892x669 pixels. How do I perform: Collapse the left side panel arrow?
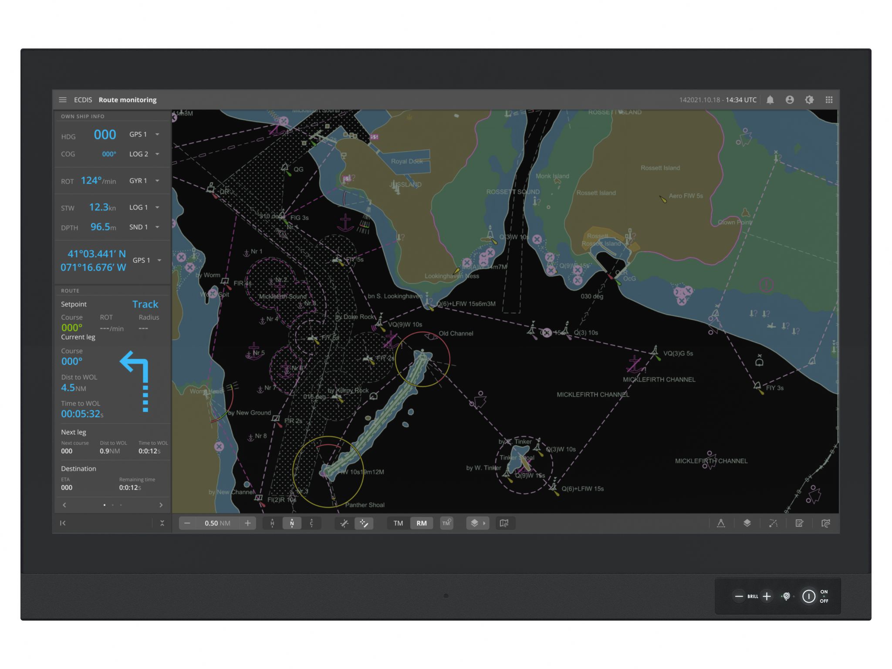click(x=63, y=523)
